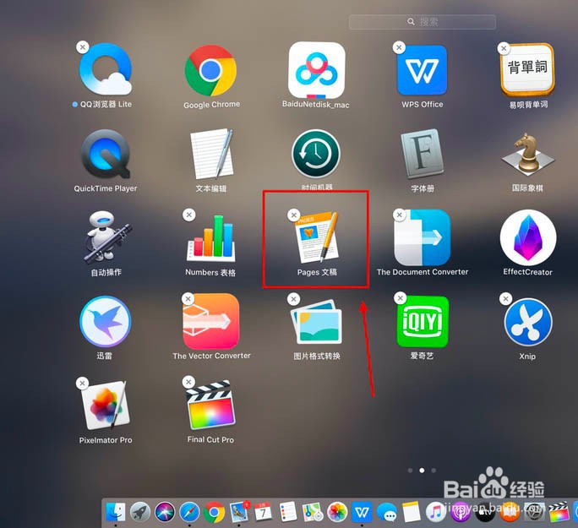
Task: Open Notes in the Dock
Action: tap(411, 512)
